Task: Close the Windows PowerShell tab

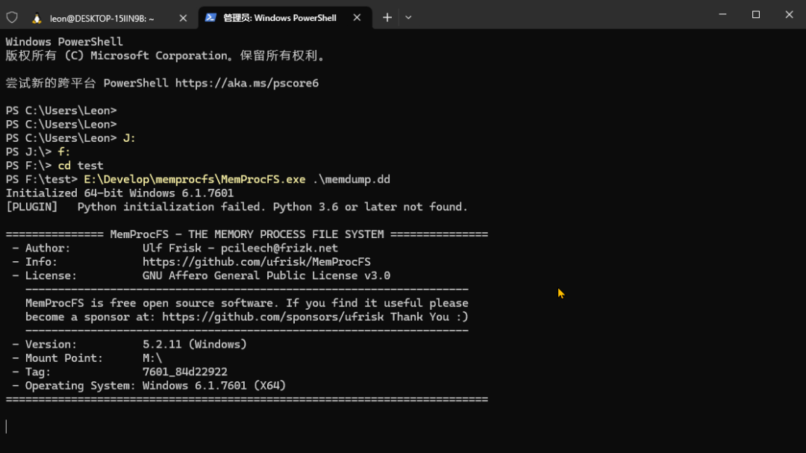Action: point(357,17)
